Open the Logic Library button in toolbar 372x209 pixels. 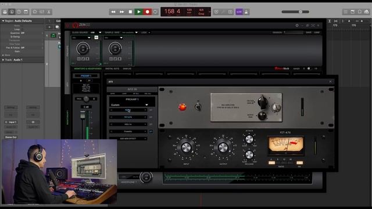[5, 12]
